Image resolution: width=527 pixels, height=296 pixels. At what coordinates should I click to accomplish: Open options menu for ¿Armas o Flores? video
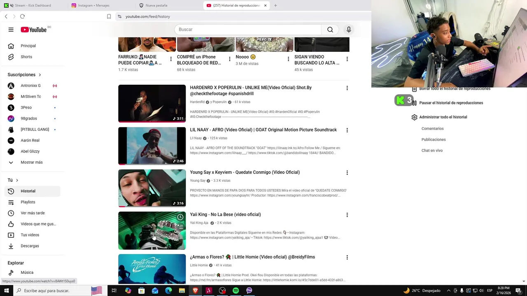point(347,257)
